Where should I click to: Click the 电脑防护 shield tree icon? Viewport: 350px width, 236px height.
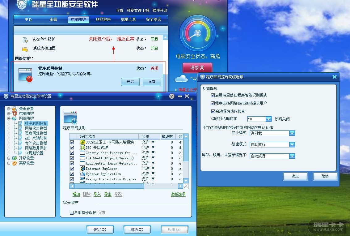[x=15, y=114]
